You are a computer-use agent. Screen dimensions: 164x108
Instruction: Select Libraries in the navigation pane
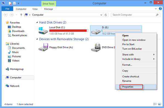tap(13, 44)
